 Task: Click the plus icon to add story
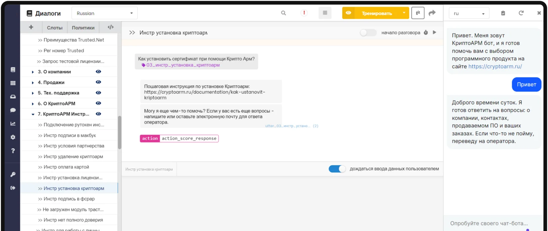31,27
